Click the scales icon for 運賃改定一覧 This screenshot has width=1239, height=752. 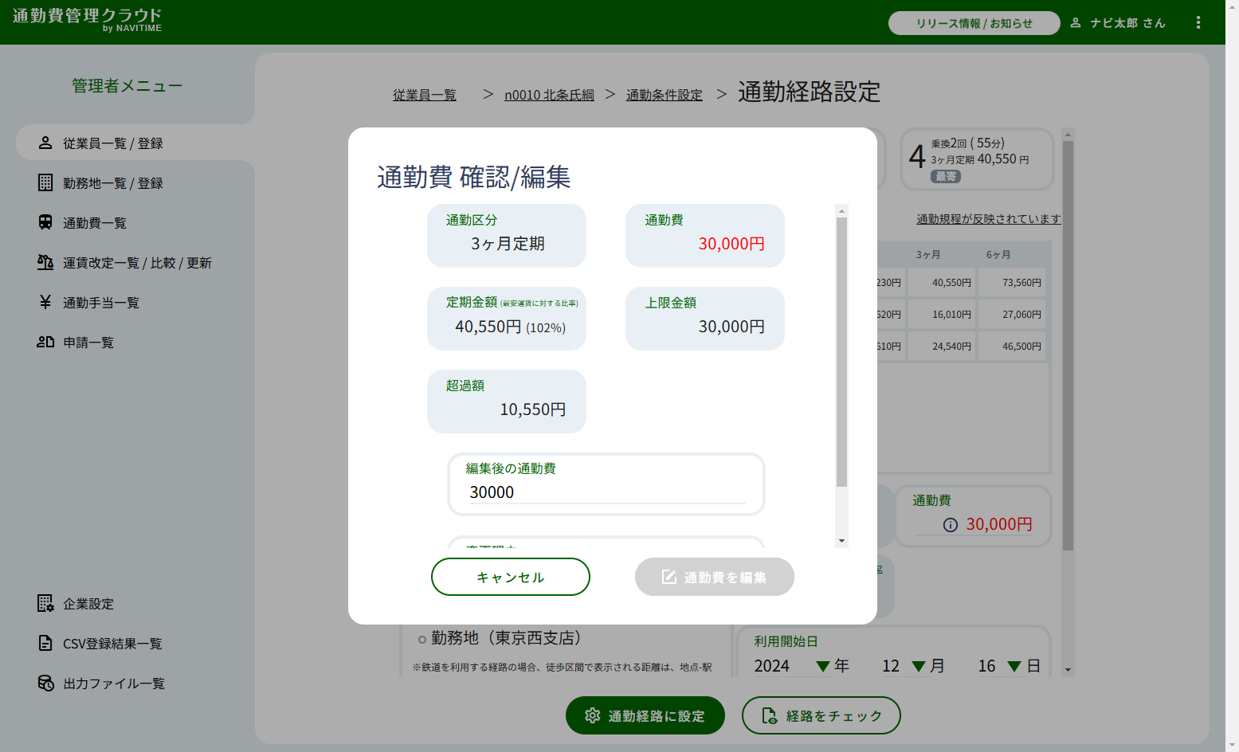45,262
